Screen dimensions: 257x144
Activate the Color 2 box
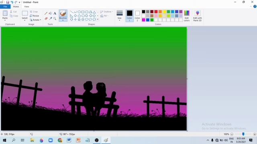pyautogui.click(x=137, y=16)
